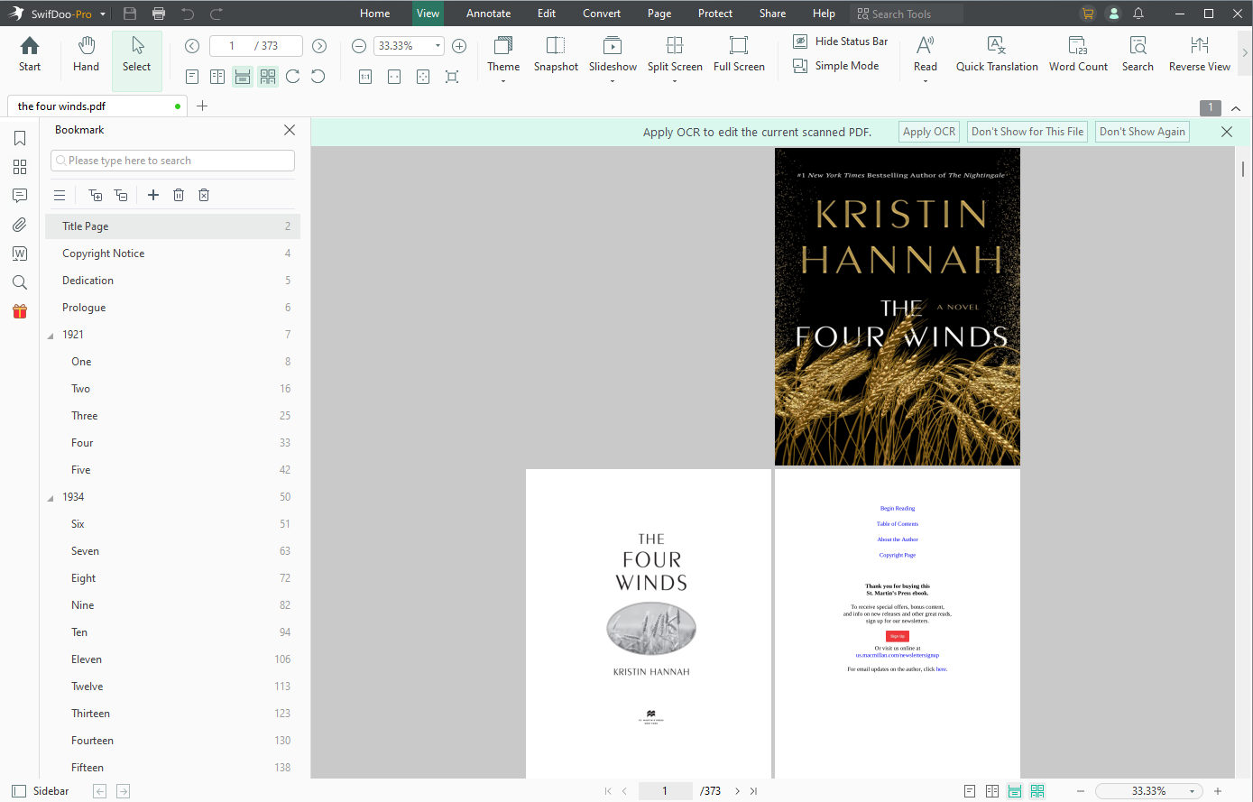The width and height of the screenshot is (1253, 802).
Task: Open the attachments paperclip panel
Action: (x=20, y=225)
